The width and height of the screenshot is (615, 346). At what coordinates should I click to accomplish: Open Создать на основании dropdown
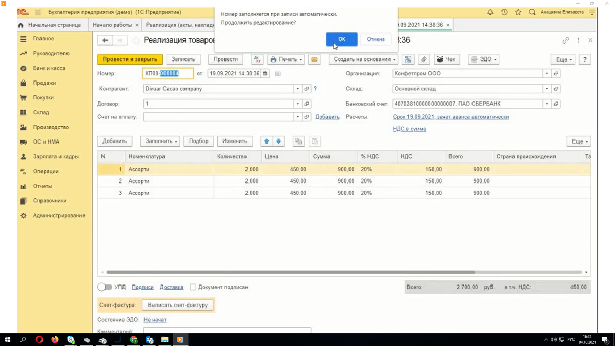click(363, 59)
